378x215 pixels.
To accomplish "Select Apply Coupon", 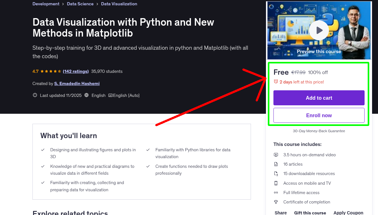I will point(348,212).
